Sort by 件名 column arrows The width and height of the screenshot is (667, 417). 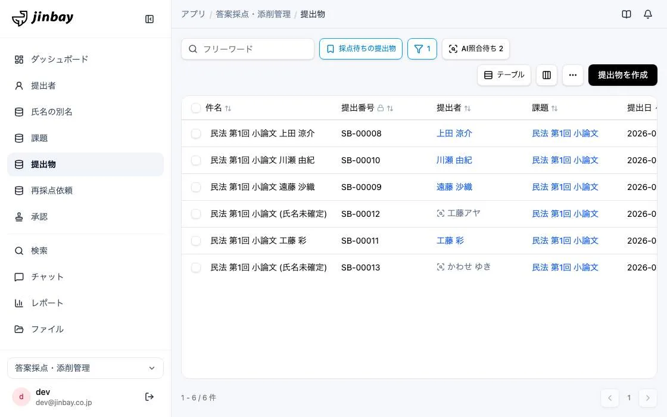point(228,108)
